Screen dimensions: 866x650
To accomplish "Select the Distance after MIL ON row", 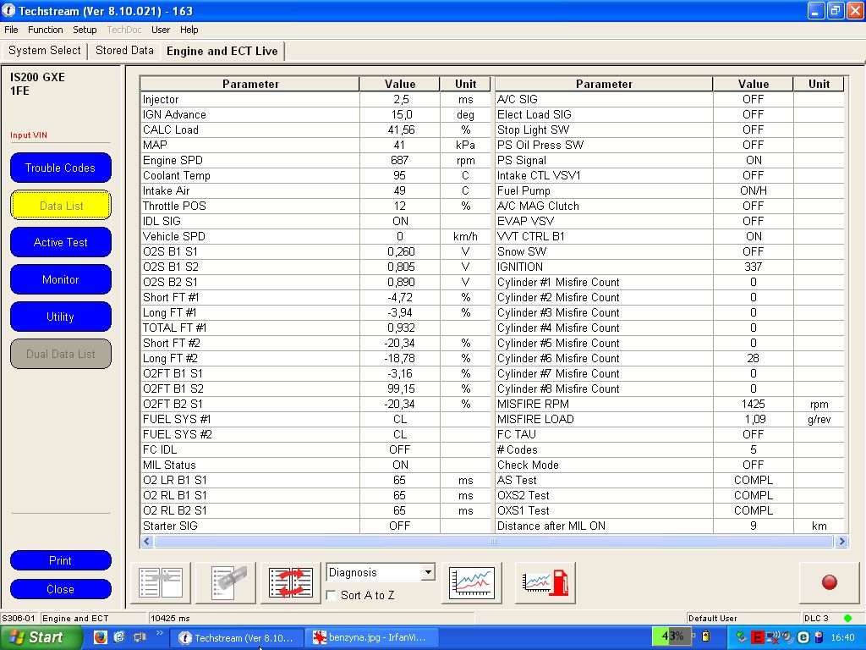I will [670, 526].
